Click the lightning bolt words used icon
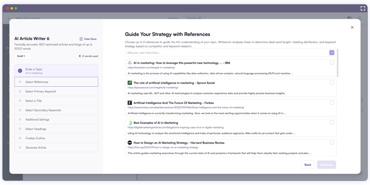The image size is (370, 185). tap(80, 56)
